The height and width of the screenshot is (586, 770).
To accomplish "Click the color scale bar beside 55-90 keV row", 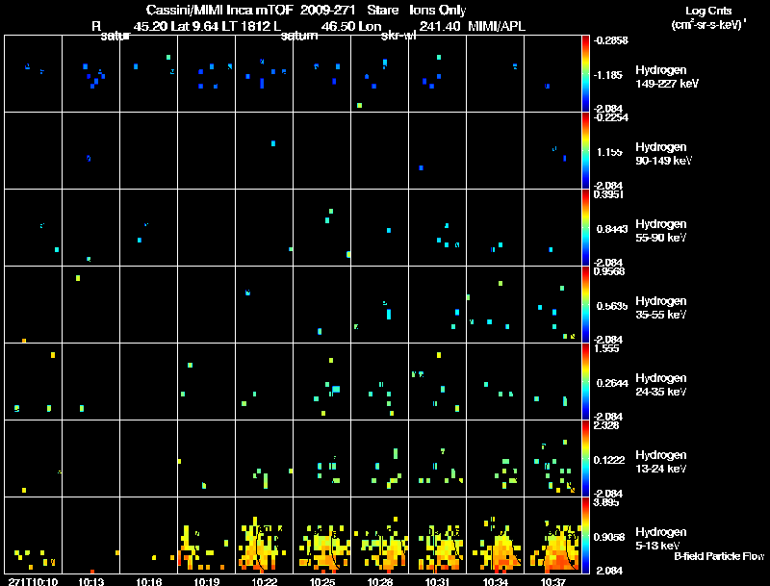I will point(585,228).
